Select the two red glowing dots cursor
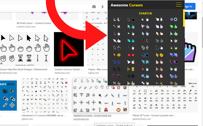Viewport: 203px width, 126px height. click(x=131, y=55)
